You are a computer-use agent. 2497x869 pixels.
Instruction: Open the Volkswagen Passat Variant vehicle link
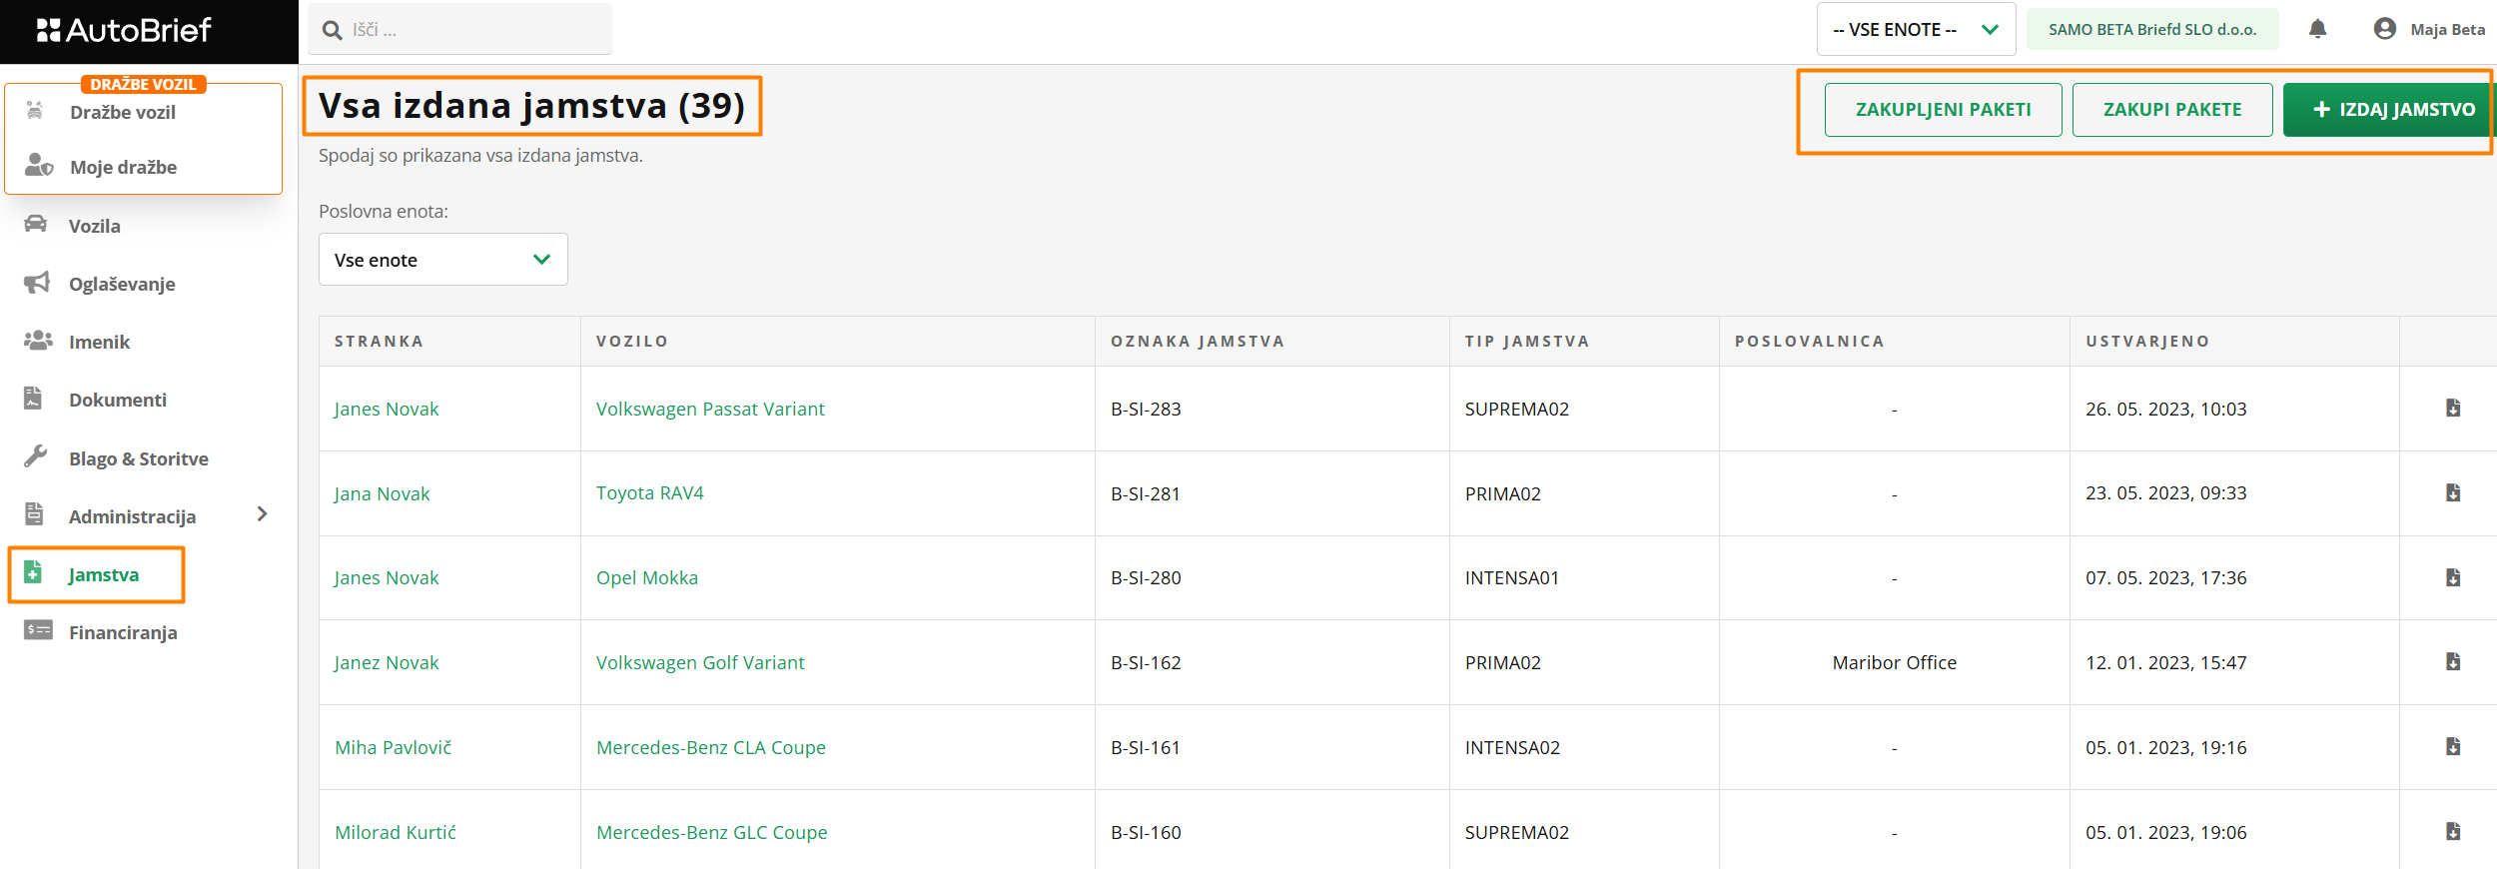(710, 409)
